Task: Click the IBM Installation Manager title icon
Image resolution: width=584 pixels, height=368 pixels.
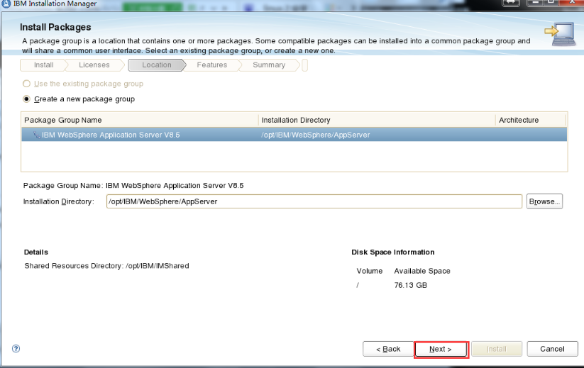Action: coord(6,4)
